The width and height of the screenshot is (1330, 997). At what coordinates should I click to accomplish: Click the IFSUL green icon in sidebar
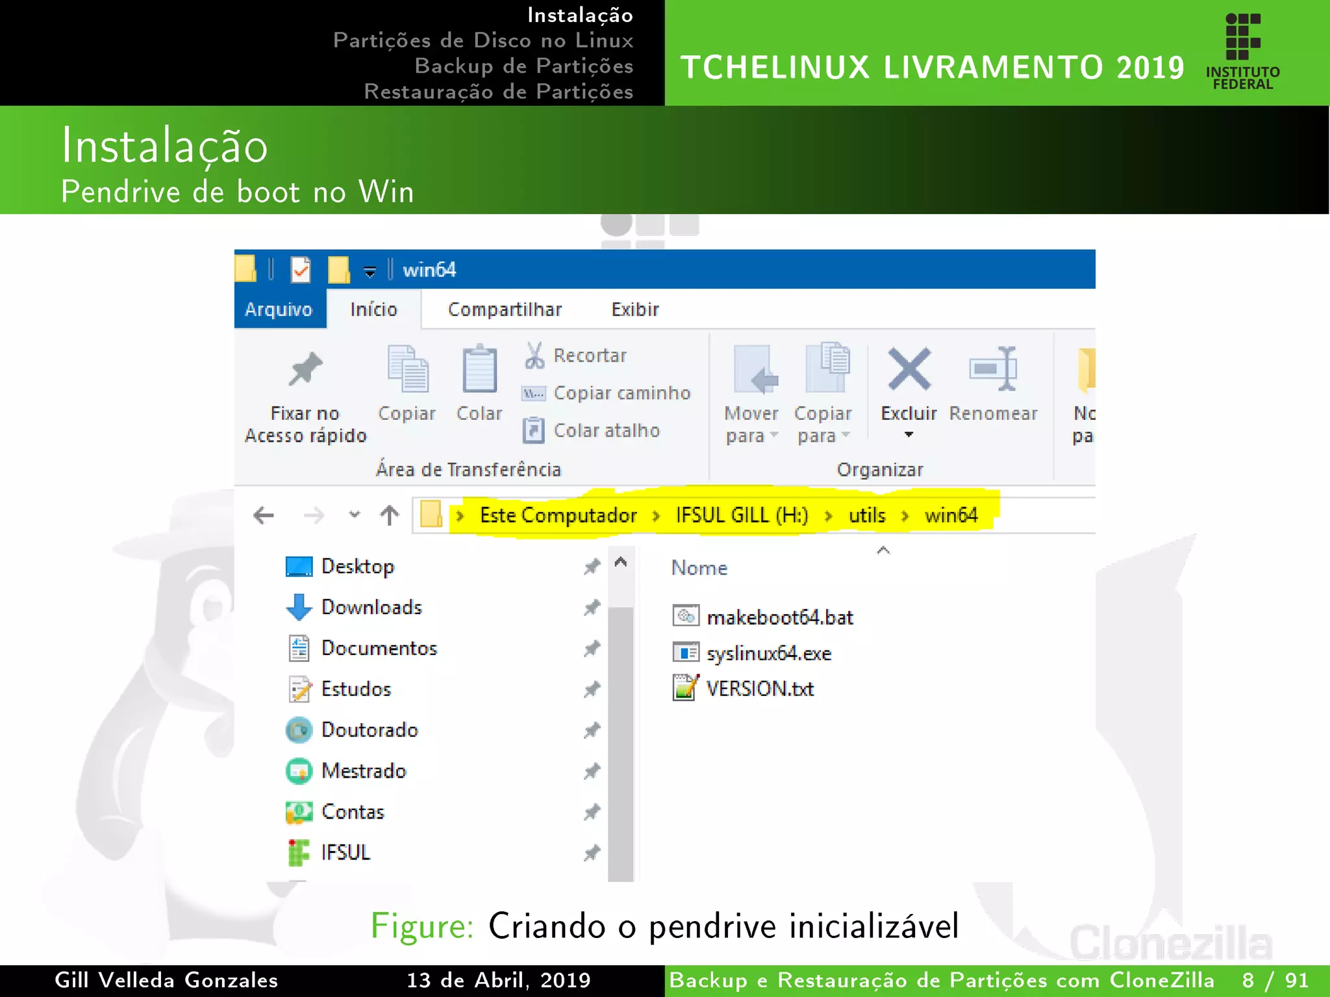click(x=299, y=853)
